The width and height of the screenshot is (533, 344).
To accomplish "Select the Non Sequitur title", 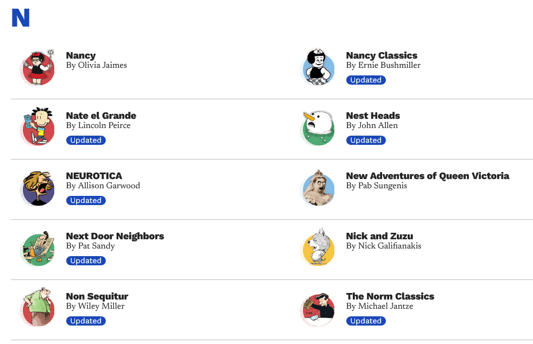I will [97, 296].
